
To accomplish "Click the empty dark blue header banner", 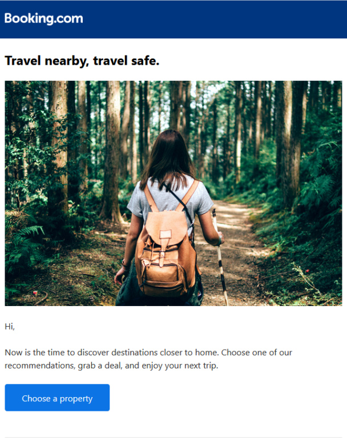I will pyautogui.click(x=213, y=19).
